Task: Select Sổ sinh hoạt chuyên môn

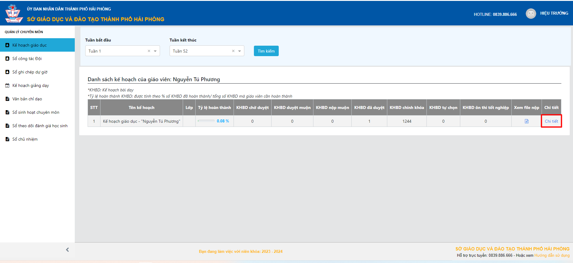Action: tap(36, 112)
